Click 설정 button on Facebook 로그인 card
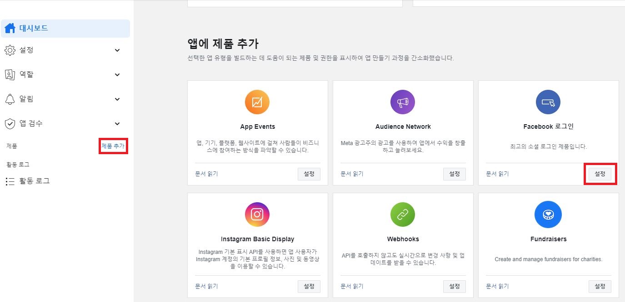This screenshot has height=302, width=625. 600,174
